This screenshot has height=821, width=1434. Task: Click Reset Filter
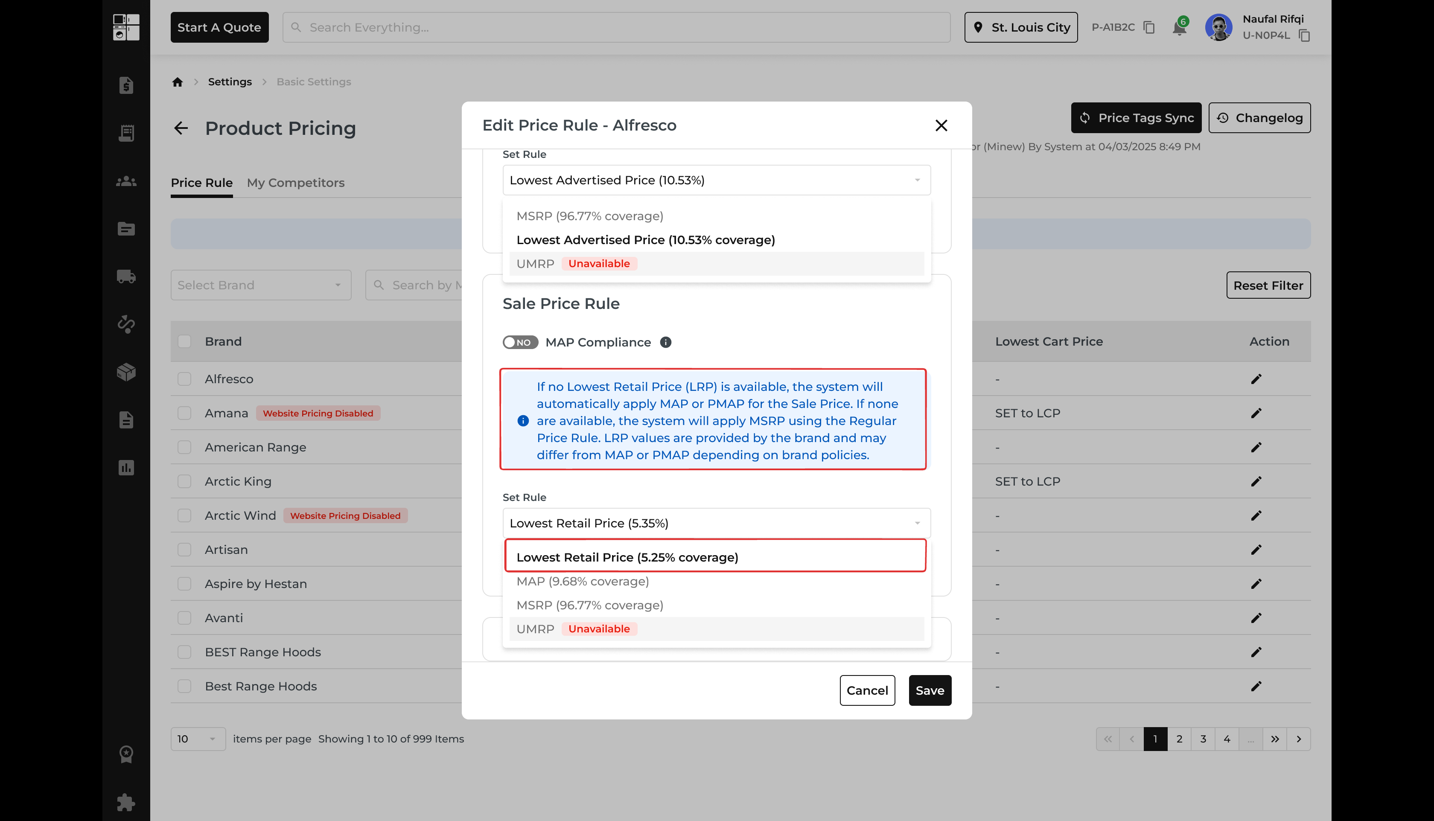coord(1268,285)
